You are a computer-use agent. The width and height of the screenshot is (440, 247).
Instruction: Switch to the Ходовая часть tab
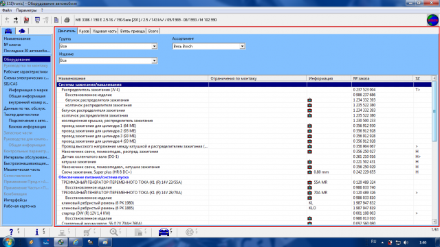click(x=104, y=31)
